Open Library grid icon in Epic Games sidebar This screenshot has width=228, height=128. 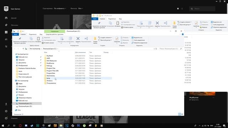click(x=6, y=32)
